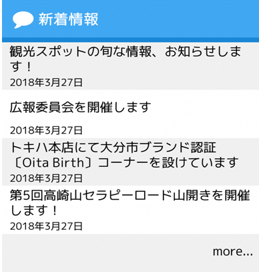Select the Oita Birth text
This screenshot has height=272, width=259.
pyautogui.click(x=53, y=162)
